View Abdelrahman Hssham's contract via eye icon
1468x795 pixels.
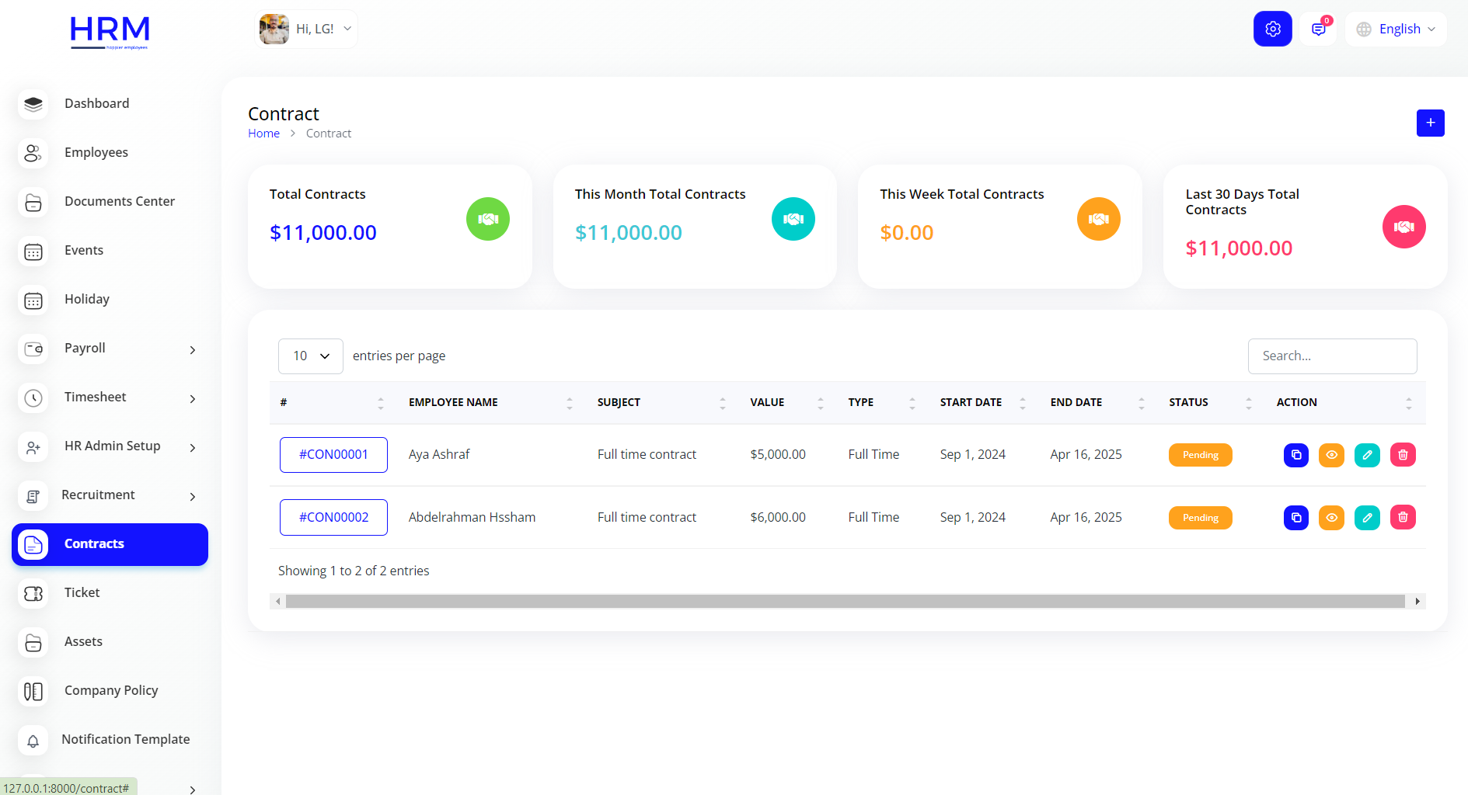click(1331, 518)
